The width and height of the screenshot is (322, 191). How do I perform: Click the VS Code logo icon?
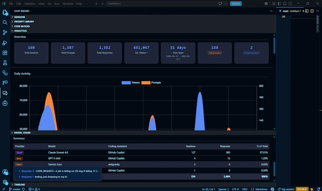[4, 4]
